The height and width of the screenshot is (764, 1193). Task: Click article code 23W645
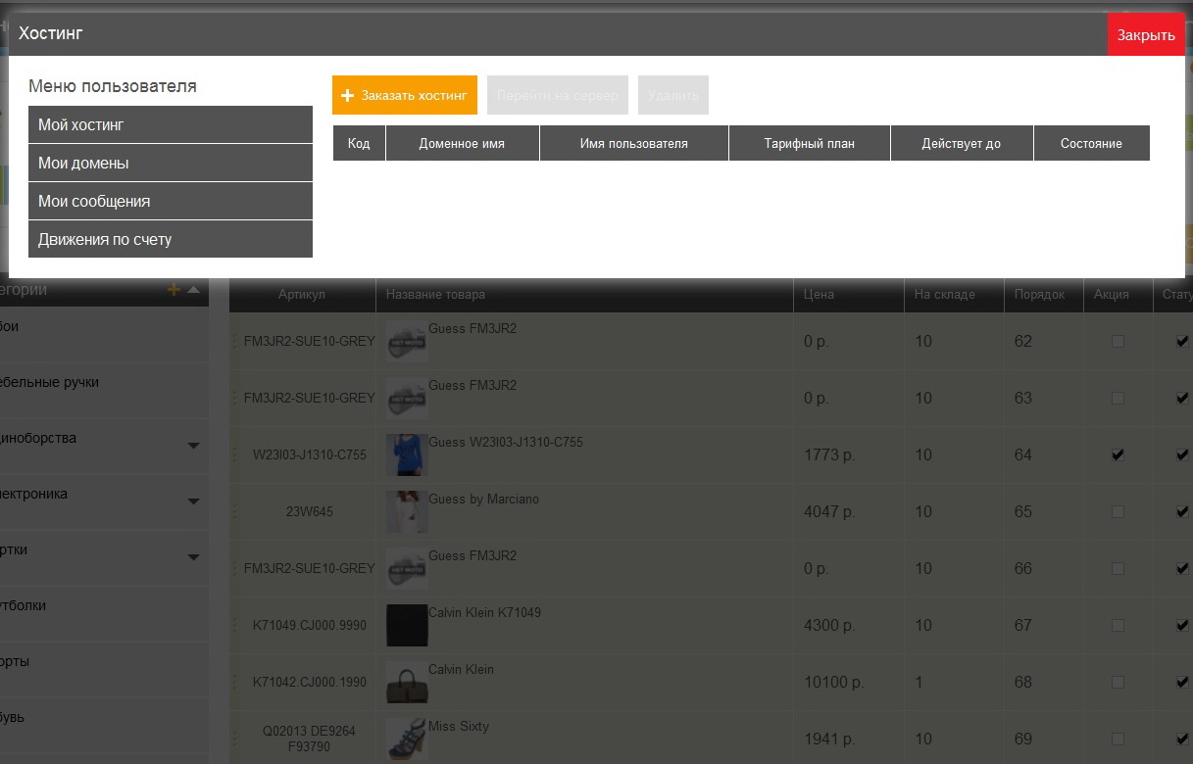point(309,512)
